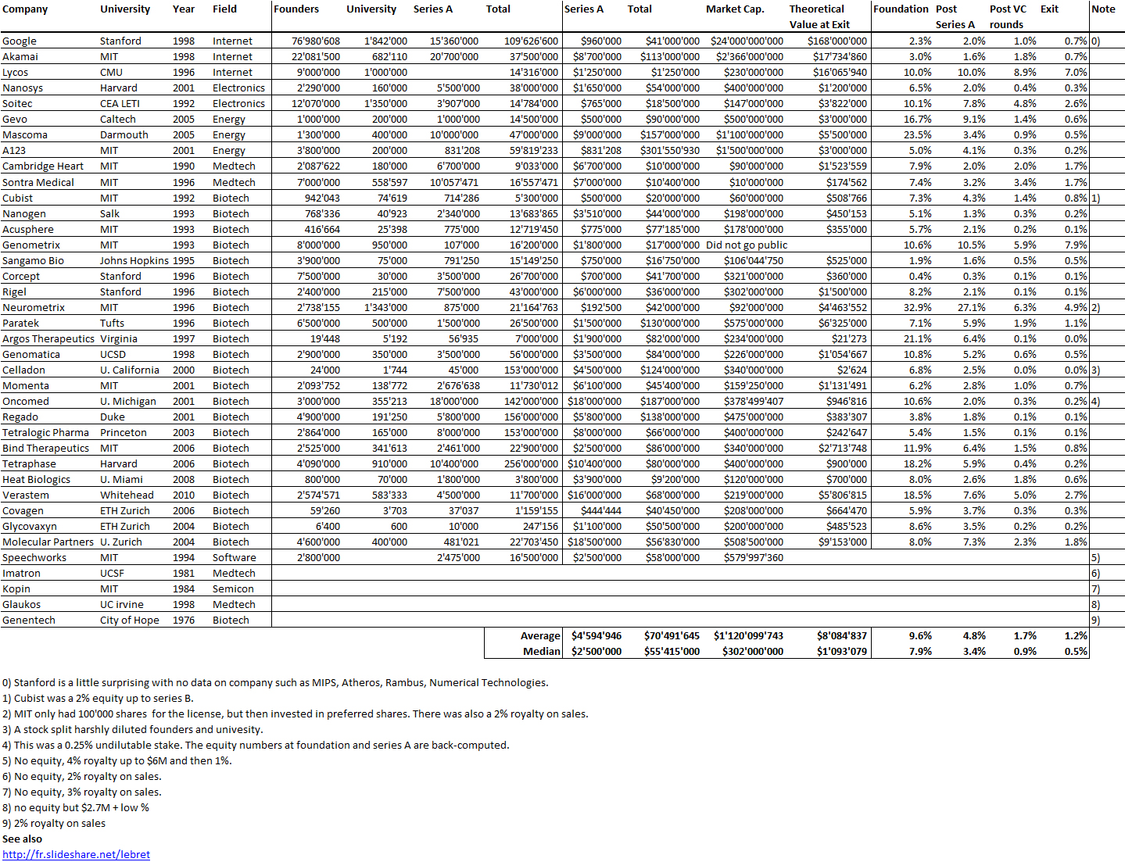Select Neurometrix foundation value 32.9%

(917, 307)
